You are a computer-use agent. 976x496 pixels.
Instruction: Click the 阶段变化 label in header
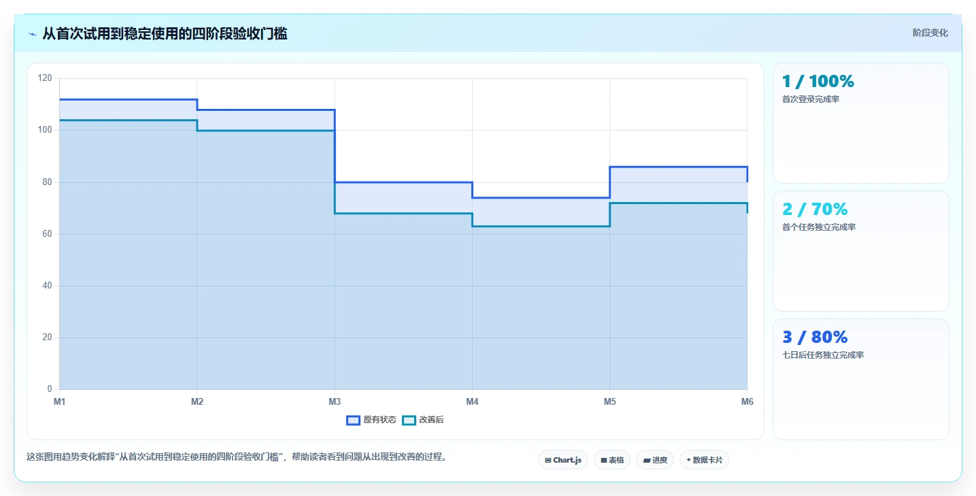930,33
